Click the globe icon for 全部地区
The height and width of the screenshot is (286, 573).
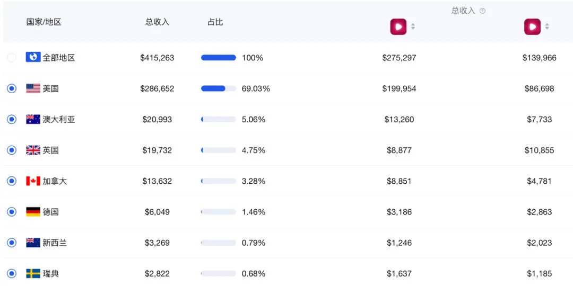(33, 57)
